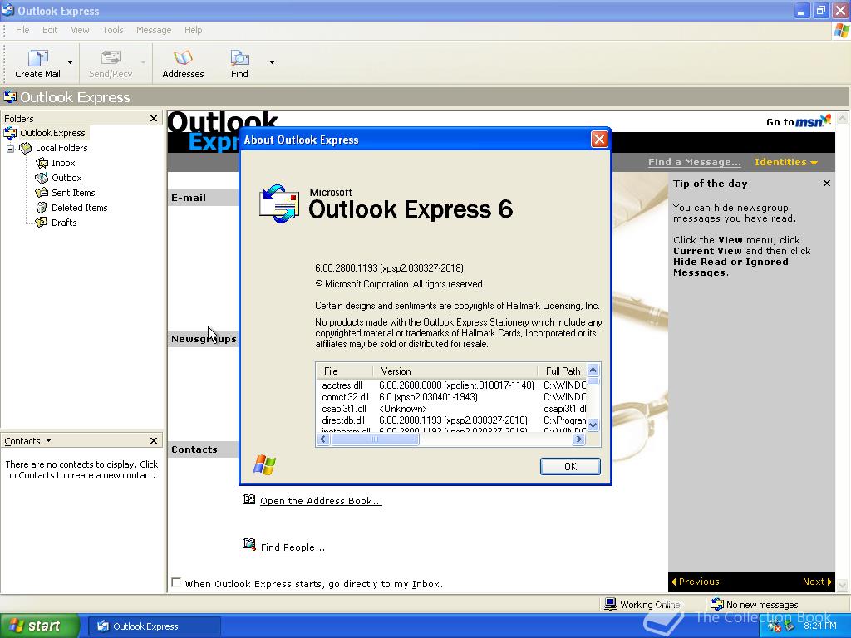This screenshot has height=638, width=851.
Task: Click the Outlook Express envelope logo in About dialog
Action: point(279,204)
